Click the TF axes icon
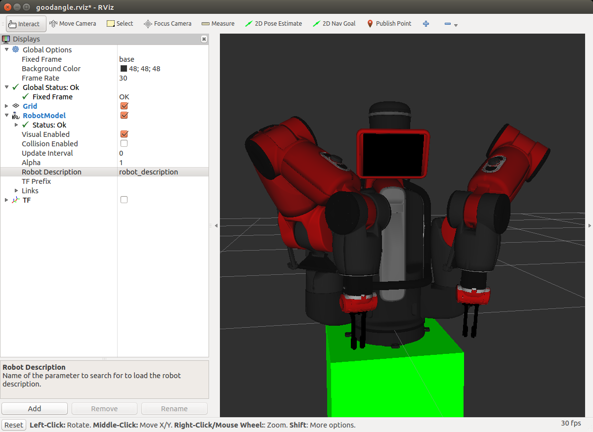The height and width of the screenshot is (432, 593). [x=16, y=200]
